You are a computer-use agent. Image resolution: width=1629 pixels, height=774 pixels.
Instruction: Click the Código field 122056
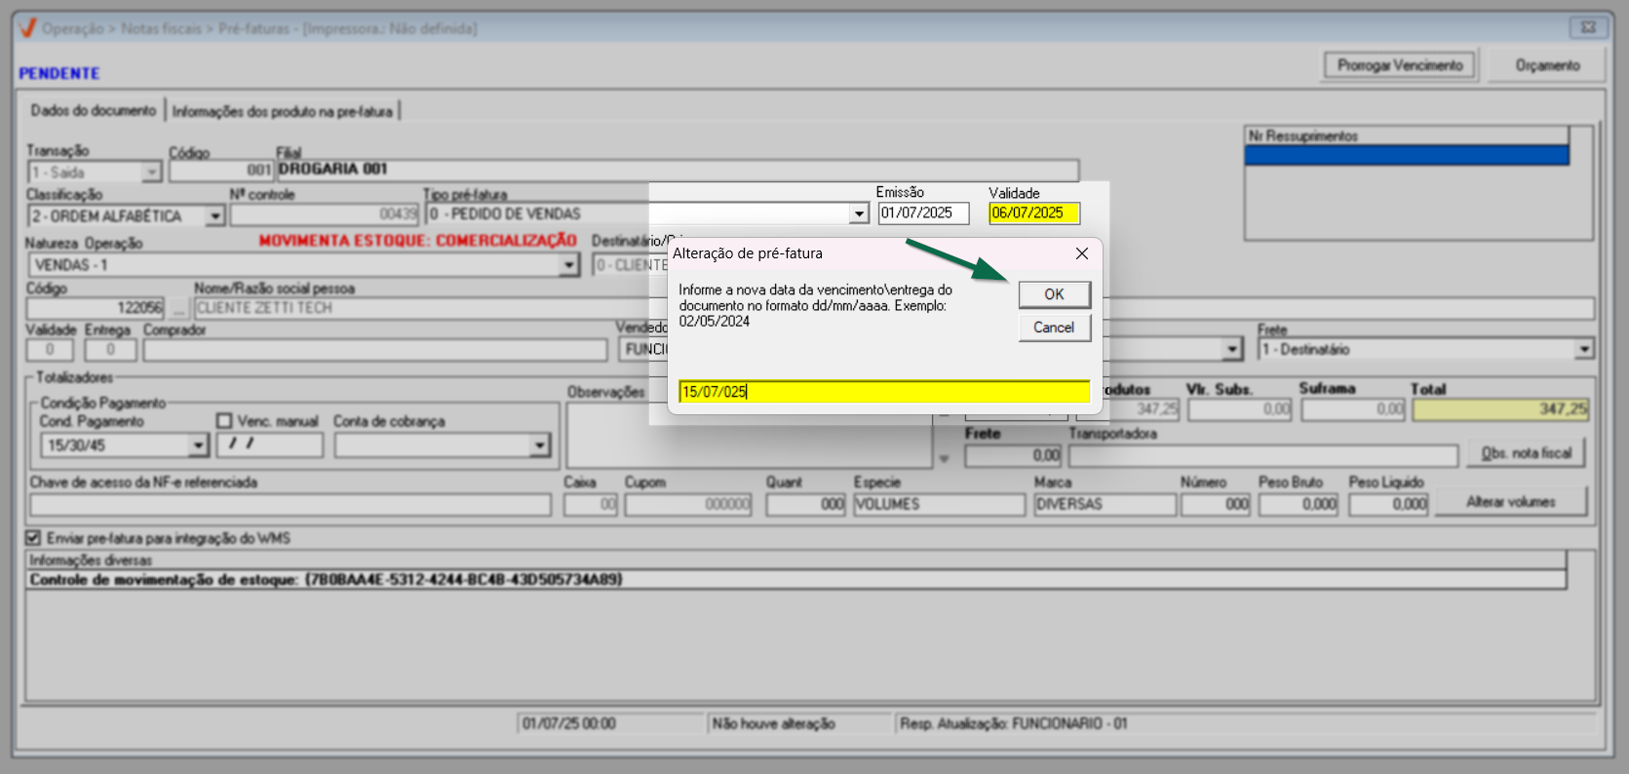[x=96, y=308]
